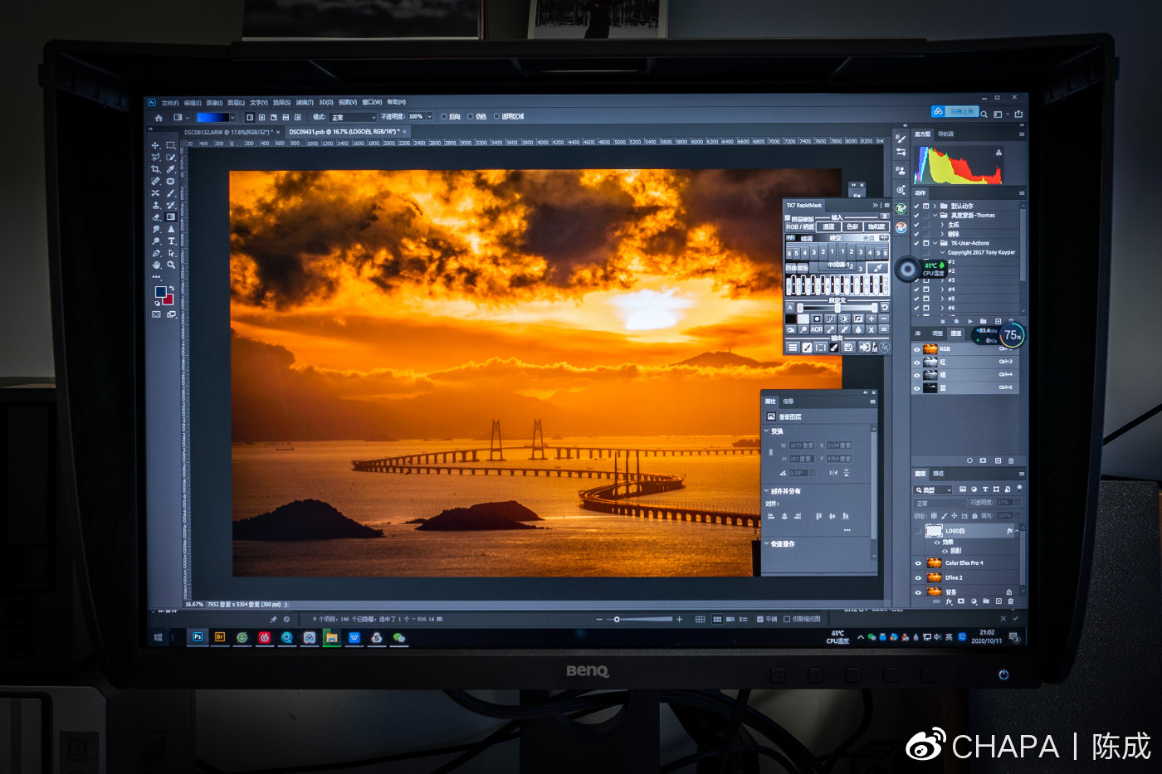Screen dimensions: 1162x774
Task: Click the ACR button in TK7 RapidMask
Action: point(817,329)
